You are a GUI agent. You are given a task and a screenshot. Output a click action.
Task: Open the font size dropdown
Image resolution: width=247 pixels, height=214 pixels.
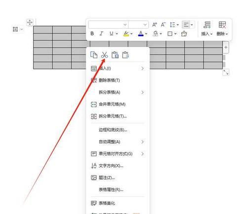[x=138, y=25]
